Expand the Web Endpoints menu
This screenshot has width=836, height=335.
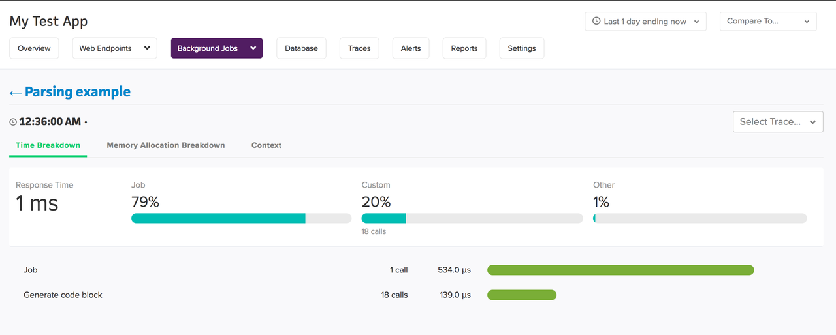pos(114,48)
